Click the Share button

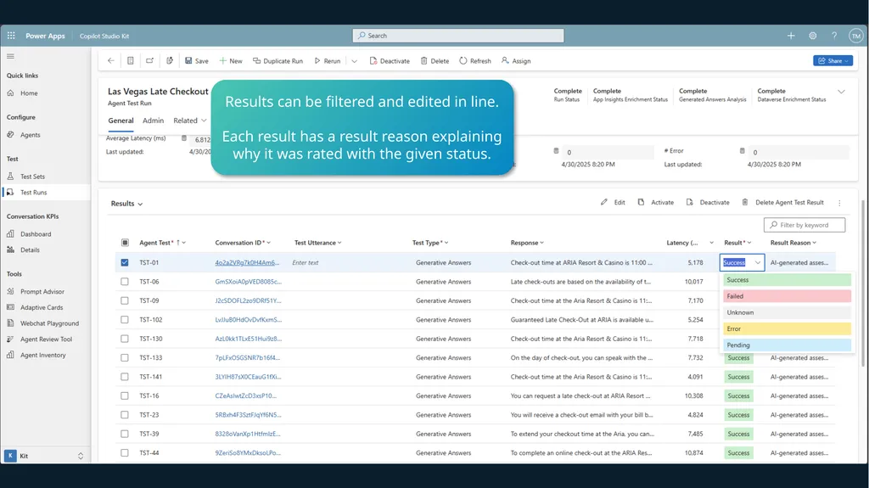point(833,61)
